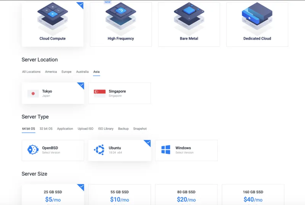Open the OpenBSD Select Version dropdown
The width and height of the screenshot is (305, 205).
(x=51, y=153)
